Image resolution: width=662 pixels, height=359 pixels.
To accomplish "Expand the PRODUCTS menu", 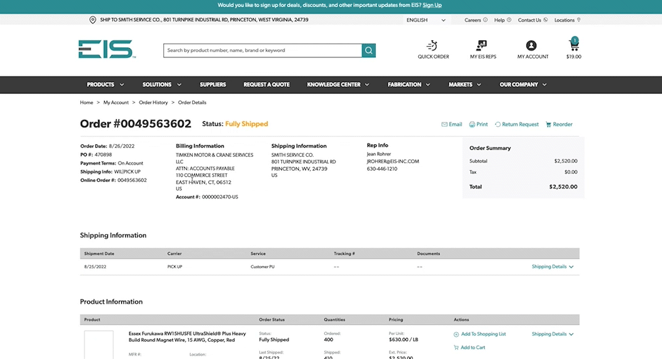I will click(x=105, y=84).
